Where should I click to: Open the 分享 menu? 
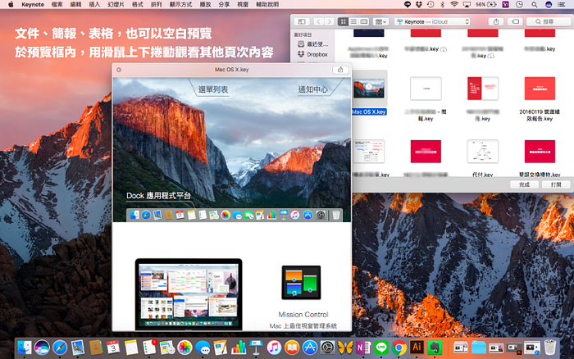tap(224, 4)
